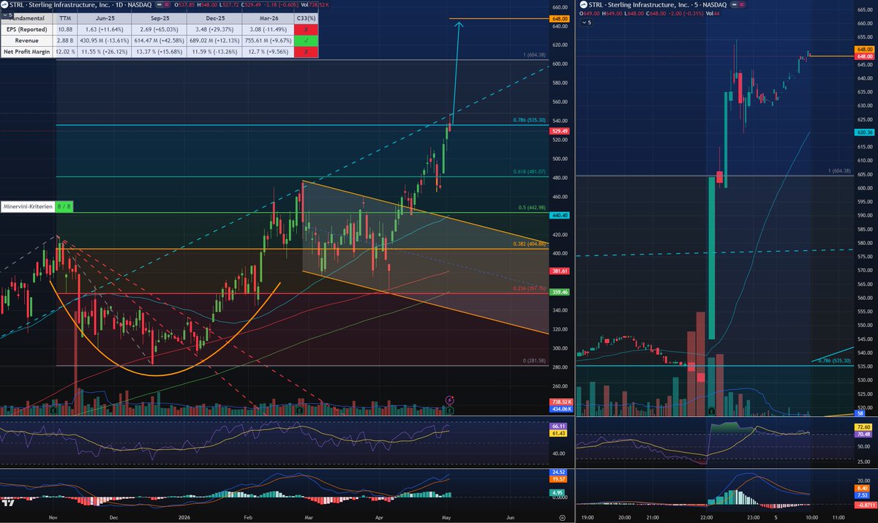
Task: Click the 620.36 blue label on the 5-minute price axis
Action: click(863, 133)
